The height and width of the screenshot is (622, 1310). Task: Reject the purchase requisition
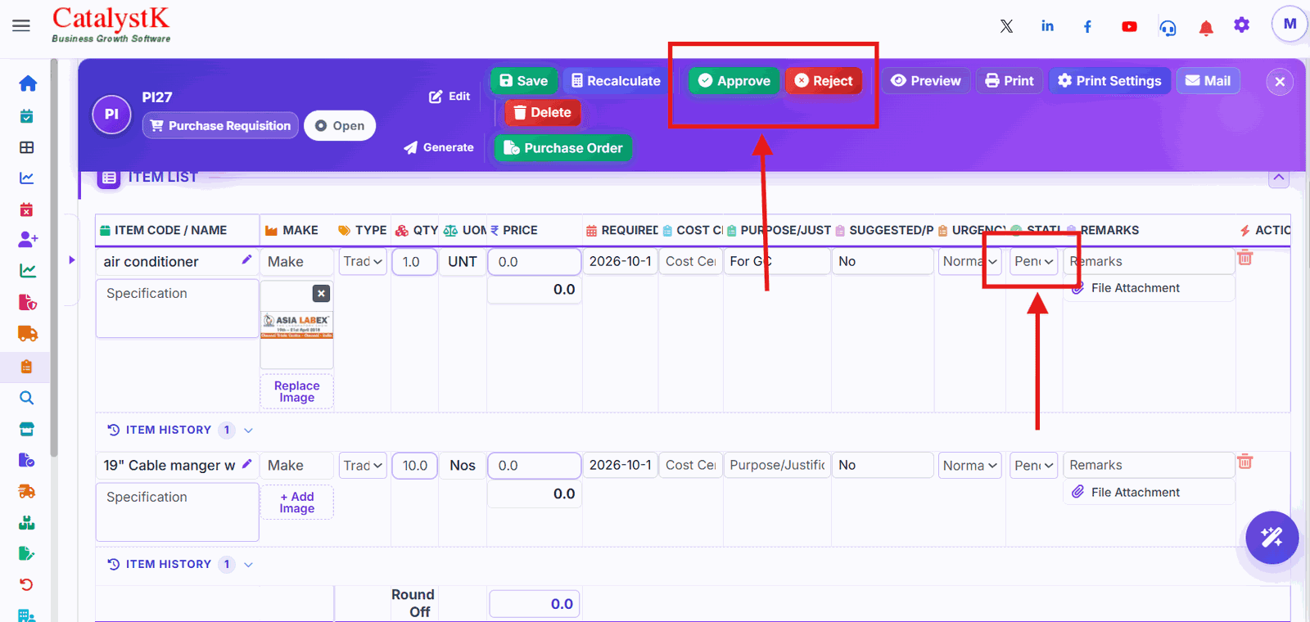[824, 80]
